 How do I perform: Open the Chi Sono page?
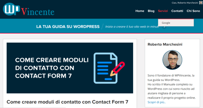[193, 11]
